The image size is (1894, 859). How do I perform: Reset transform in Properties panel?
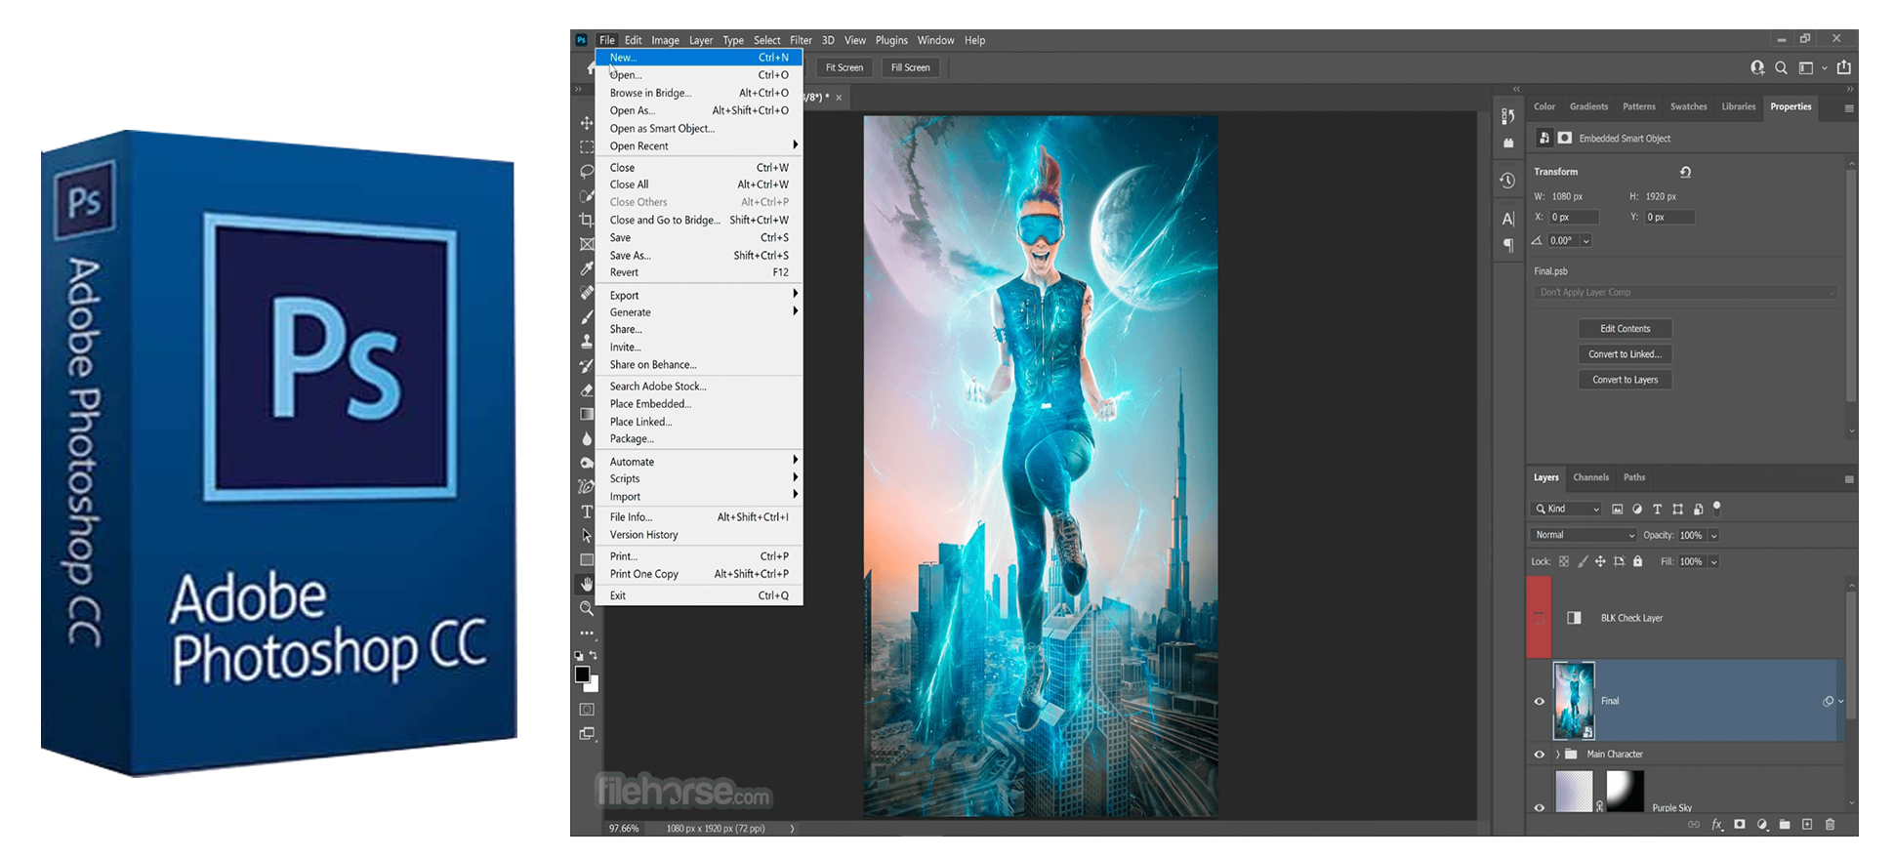pyautogui.click(x=1685, y=172)
